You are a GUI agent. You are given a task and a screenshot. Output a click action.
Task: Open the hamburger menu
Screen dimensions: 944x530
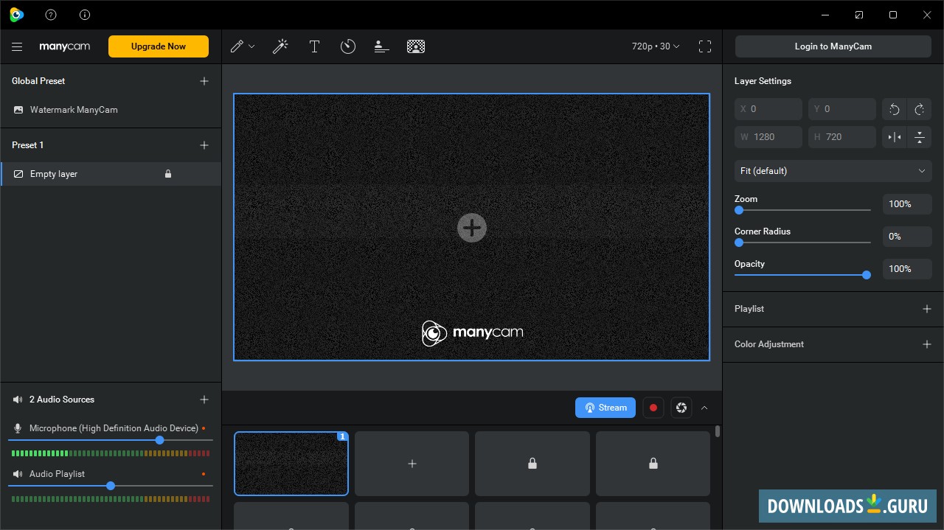(x=17, y=46)
